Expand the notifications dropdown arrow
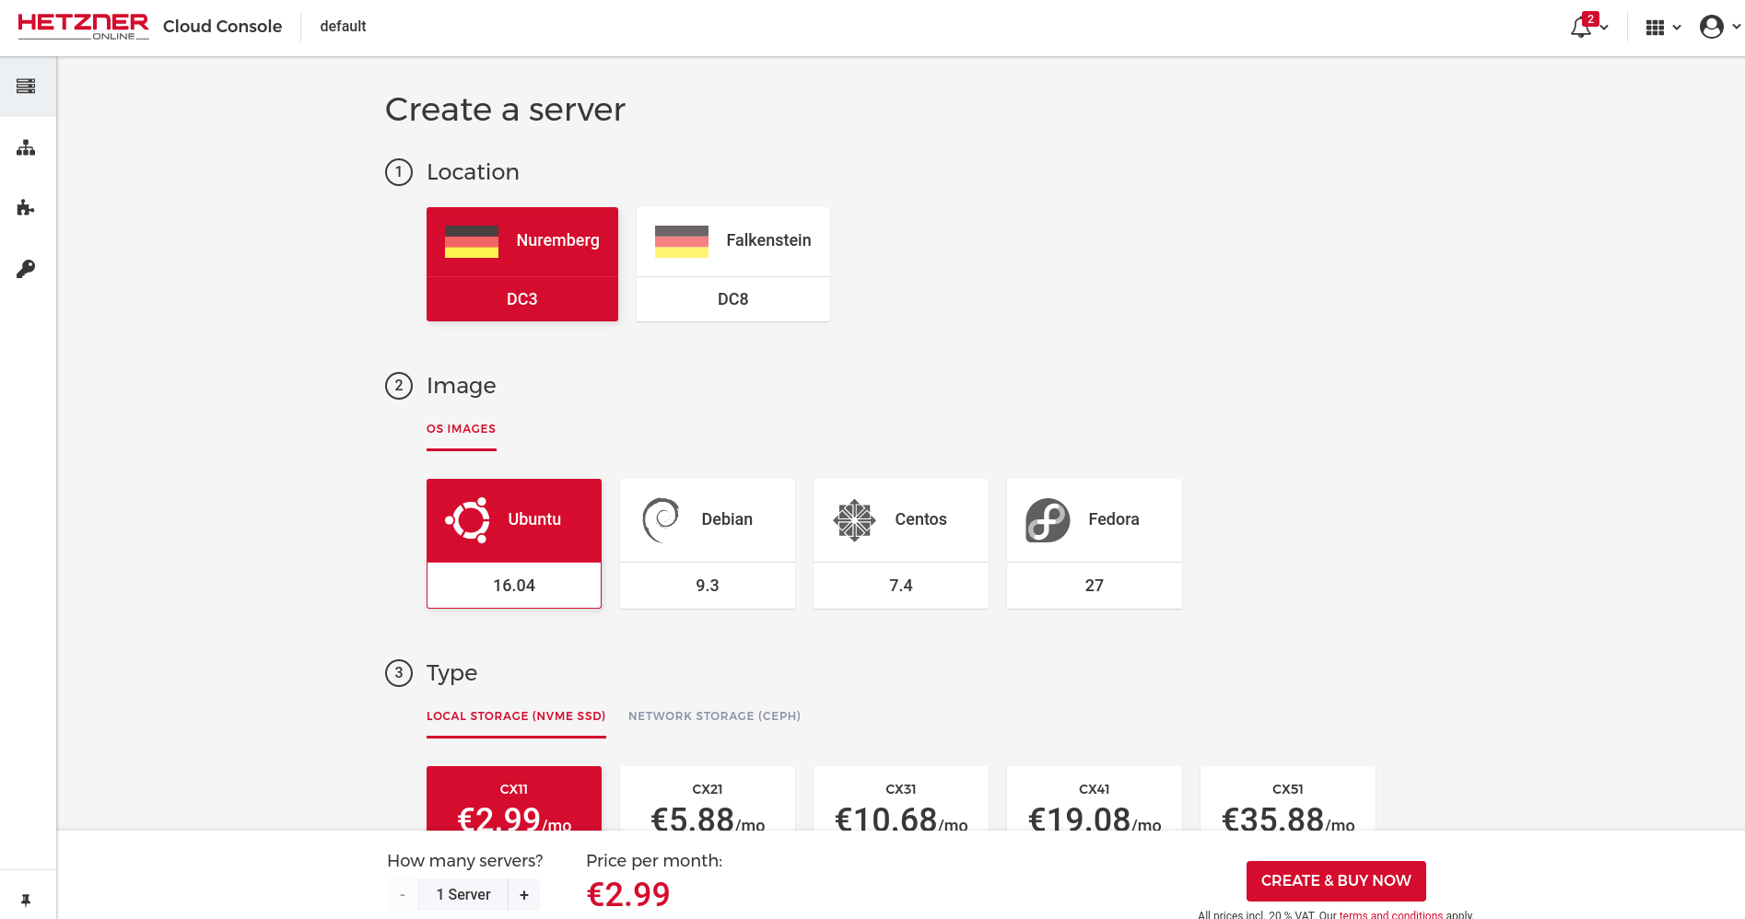This screenshot has height=919, width=1745. 1604,28
